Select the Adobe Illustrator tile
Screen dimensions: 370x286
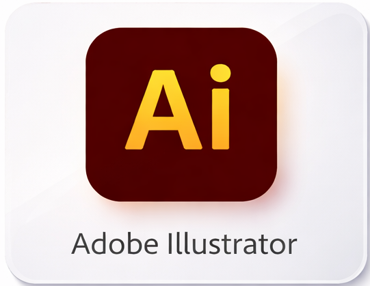pyautogui.click(x=185, y=143)
